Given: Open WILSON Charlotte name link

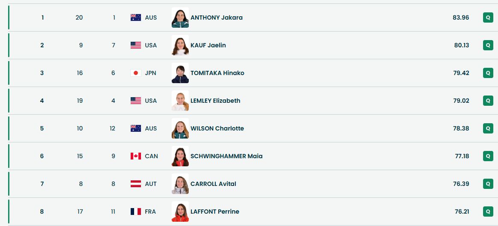Looking at the screenshot, I should click(217, 128).
